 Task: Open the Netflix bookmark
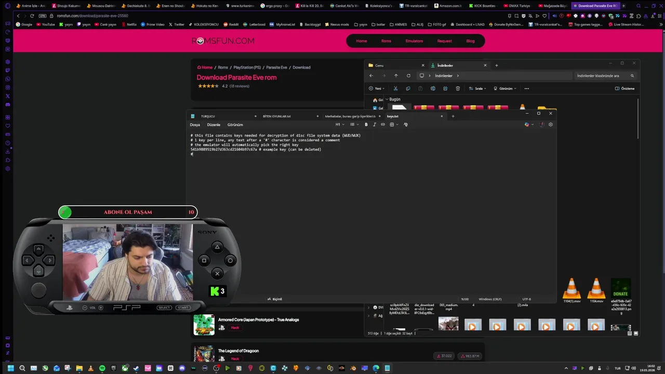click(128, 24)
